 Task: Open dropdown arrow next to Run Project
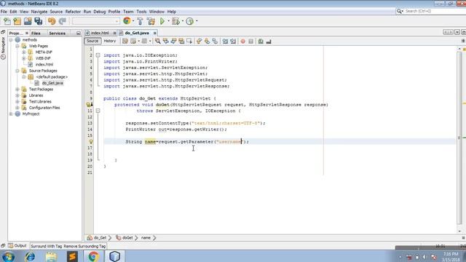tap(168, 21)
